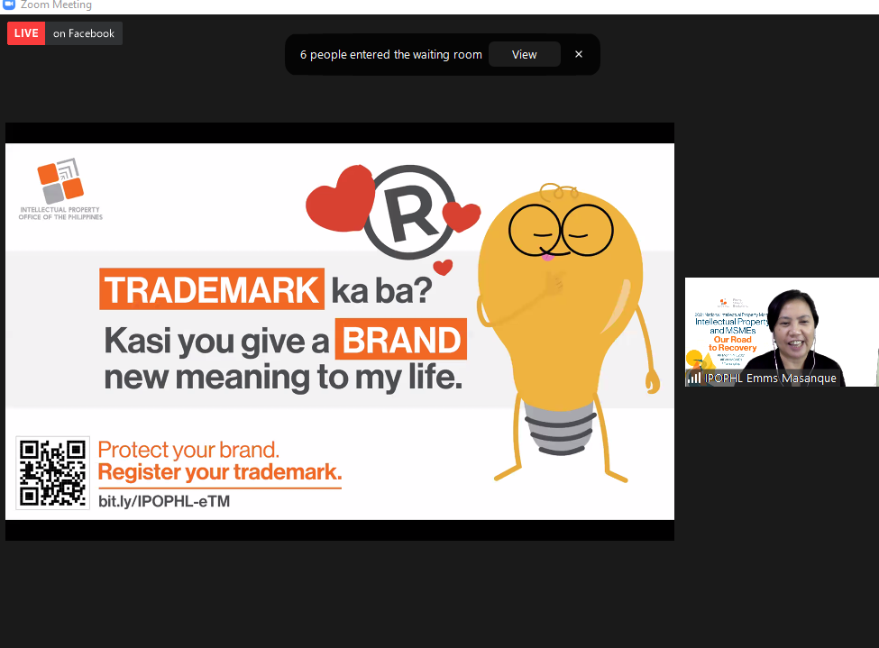Image resolution: width=879 pixels, height=648 pixels.
Task: Click the bit.ly/IPOPHL-eTM link on the slide
Action: click(164, 501)
